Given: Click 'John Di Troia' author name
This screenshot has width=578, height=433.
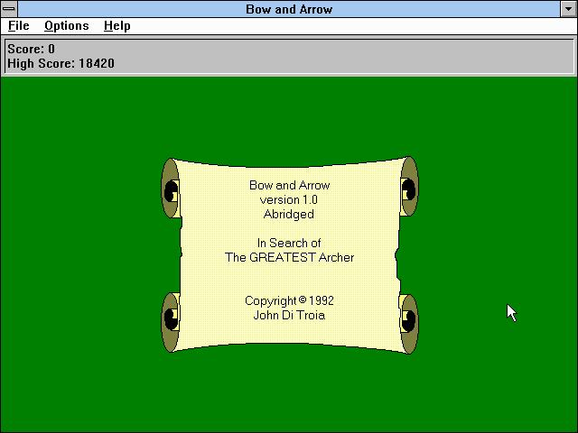Looking at the screenshot, I should 289,315.
